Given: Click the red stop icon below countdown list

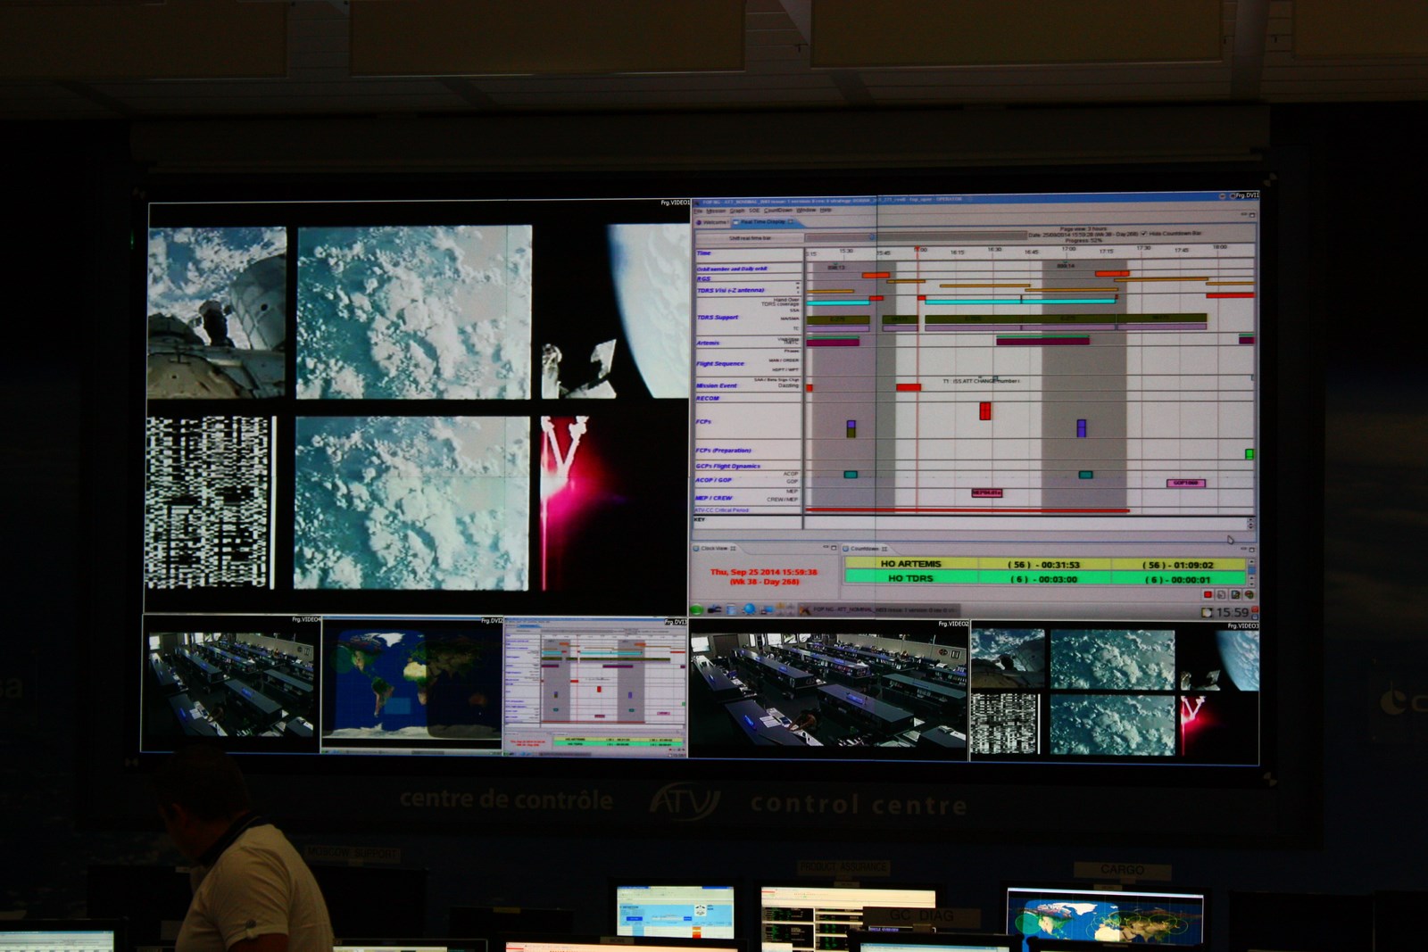Looking at the screenshot, I should point(1208,595).
